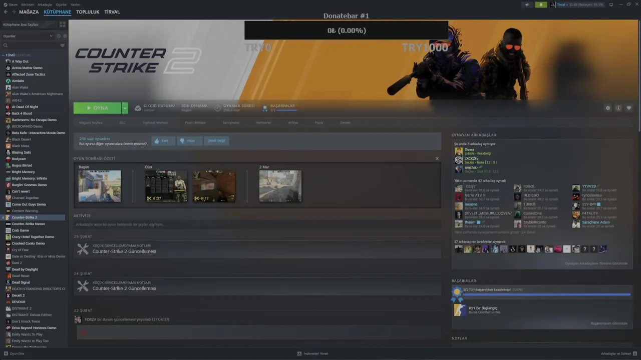Click the recent clock filter icon

[x=59, y=36]
